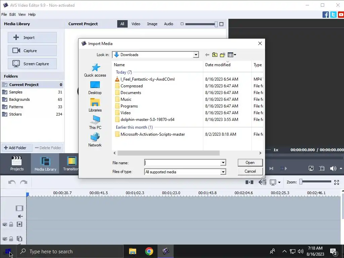
Task: Open the Twitter link icon
Action: (x=333, y=15)
